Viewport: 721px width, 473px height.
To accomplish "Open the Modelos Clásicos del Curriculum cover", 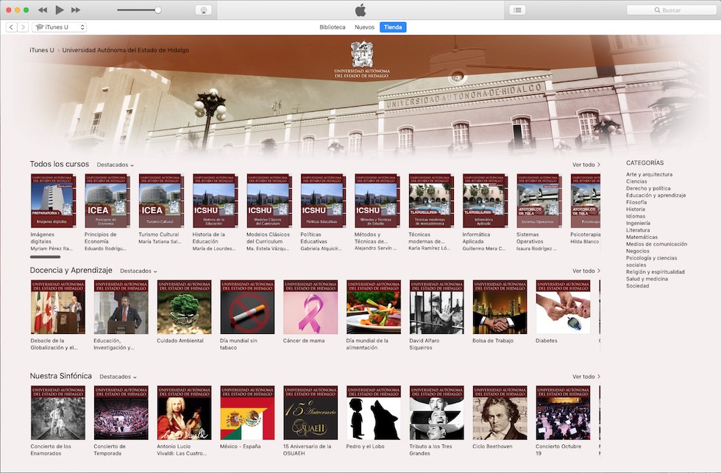I will (x=269, y=201).
